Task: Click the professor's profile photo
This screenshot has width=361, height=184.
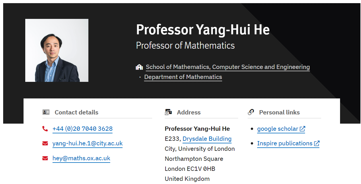Action: pyautogui.click(x=57, y=50)
